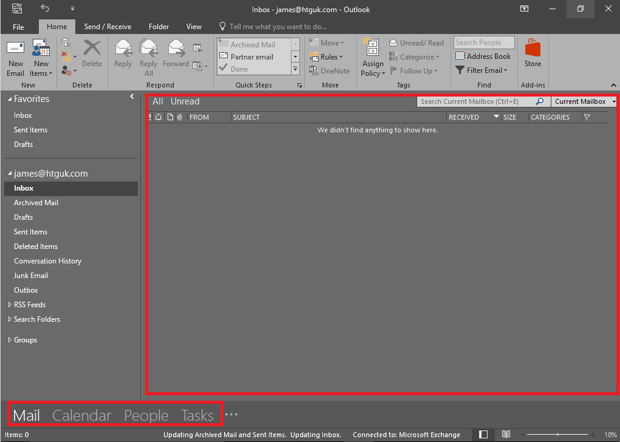Switch to the Folder tab
Screen dimensions: 620x442
point(158,27)
